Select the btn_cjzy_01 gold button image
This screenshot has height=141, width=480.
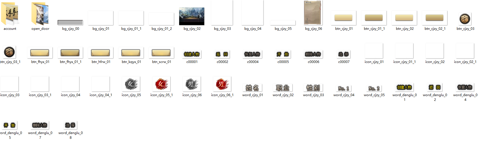pyautogui.click(x=343, y=18)
